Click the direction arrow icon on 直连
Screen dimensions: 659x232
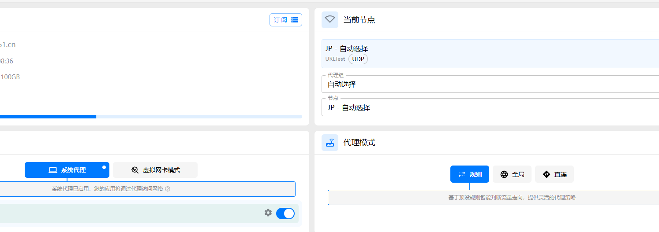pyautogui.click(x=547, y=174)
